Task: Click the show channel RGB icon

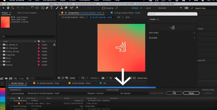Action: (x=111, y=78)
